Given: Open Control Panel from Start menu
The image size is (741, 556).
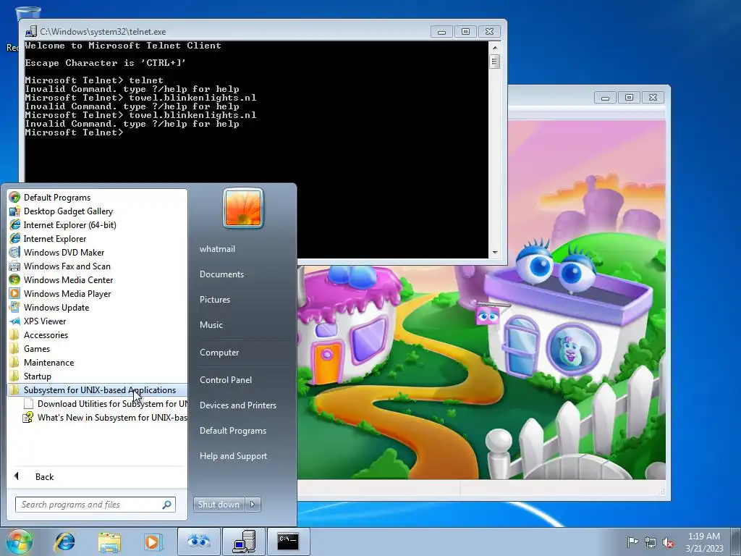Looking at the screenshot, I should coord(226,380).
